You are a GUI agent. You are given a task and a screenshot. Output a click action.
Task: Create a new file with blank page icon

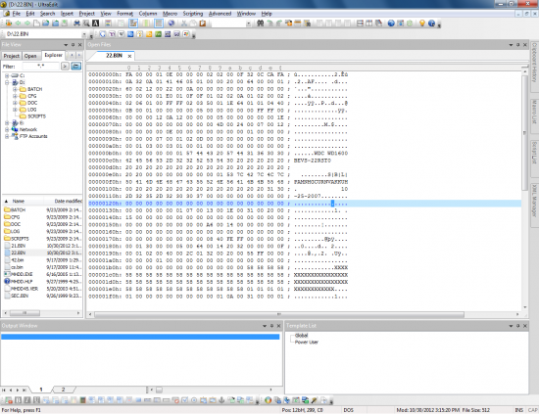[x=36, y=23]
